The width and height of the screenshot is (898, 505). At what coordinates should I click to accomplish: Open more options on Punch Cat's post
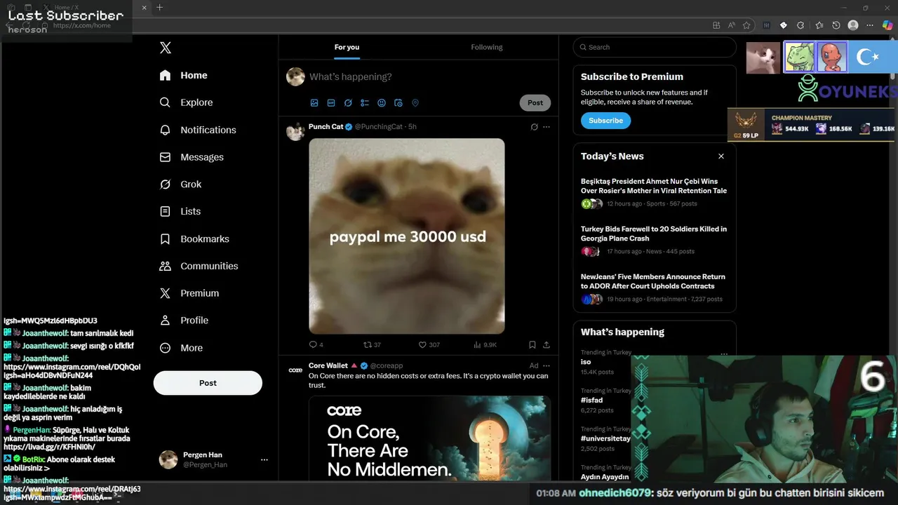547,127
